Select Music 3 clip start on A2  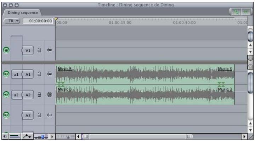coord(64,89)
